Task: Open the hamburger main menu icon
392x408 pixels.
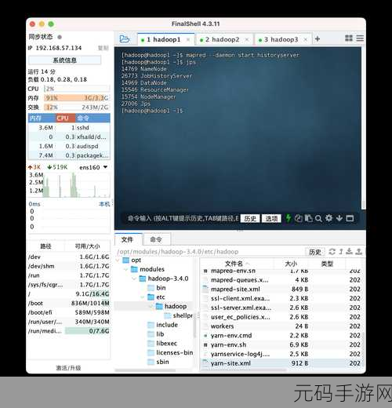Action: (360, 38)
